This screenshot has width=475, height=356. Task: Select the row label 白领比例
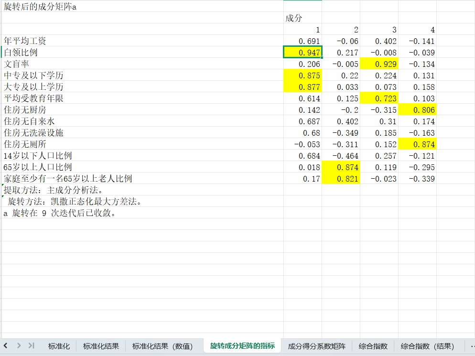coord(142,53)
